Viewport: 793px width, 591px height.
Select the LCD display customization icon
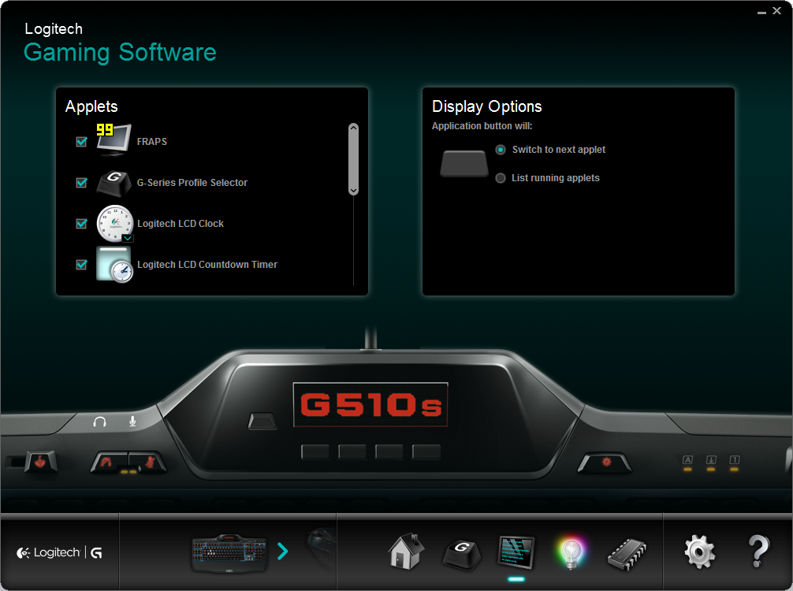[516, 552]
